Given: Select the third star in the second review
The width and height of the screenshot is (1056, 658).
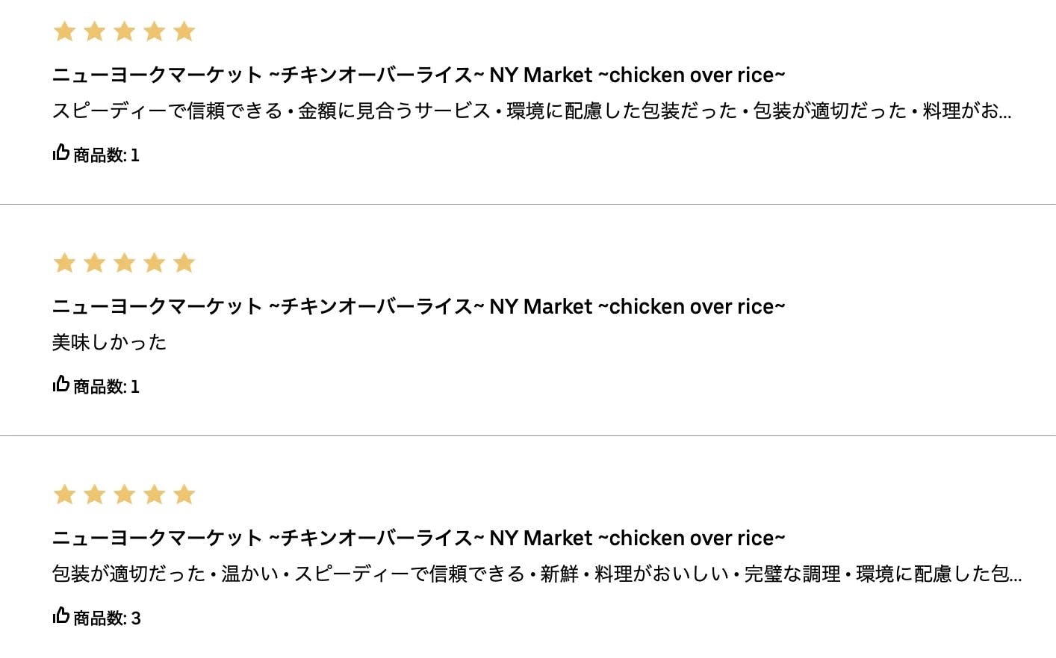Looking at the screenshot, I should click(124, 263).
